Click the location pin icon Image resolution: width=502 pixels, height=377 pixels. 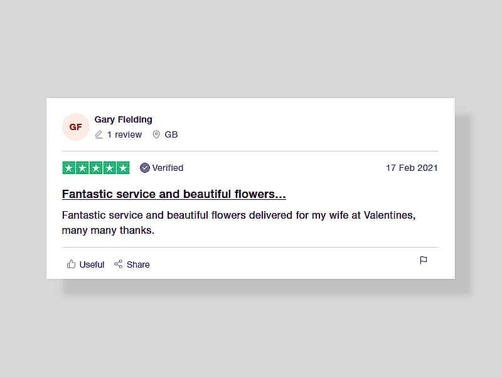[x=156, y=134]
